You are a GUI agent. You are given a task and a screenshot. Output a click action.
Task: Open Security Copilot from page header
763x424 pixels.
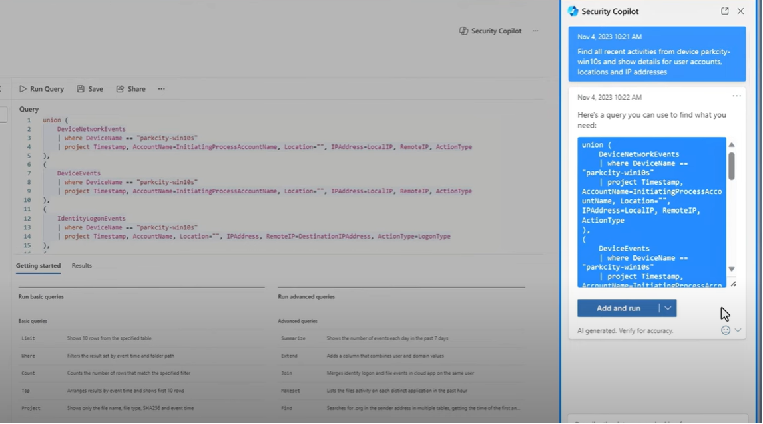[x=490, y=31]
